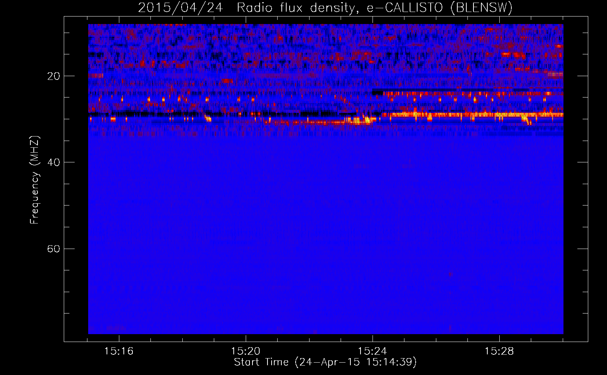Click the 15:28 time tick label

(x=499, y=351)
